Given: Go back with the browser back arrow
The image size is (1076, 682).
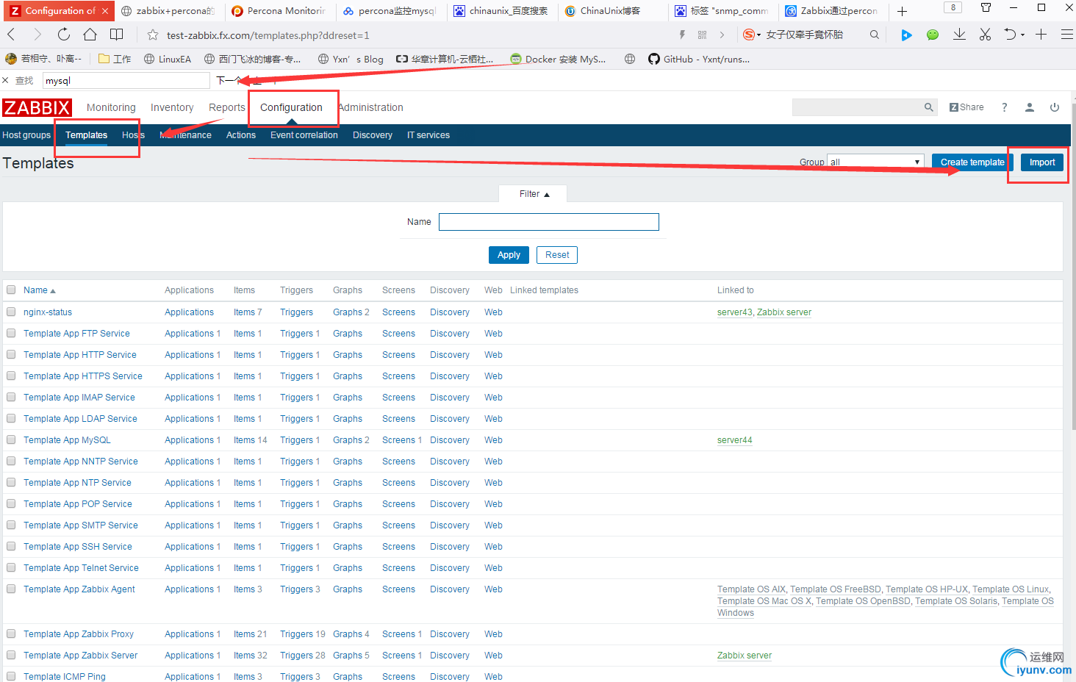Looking at the screenshot, I should click(11, 35).
